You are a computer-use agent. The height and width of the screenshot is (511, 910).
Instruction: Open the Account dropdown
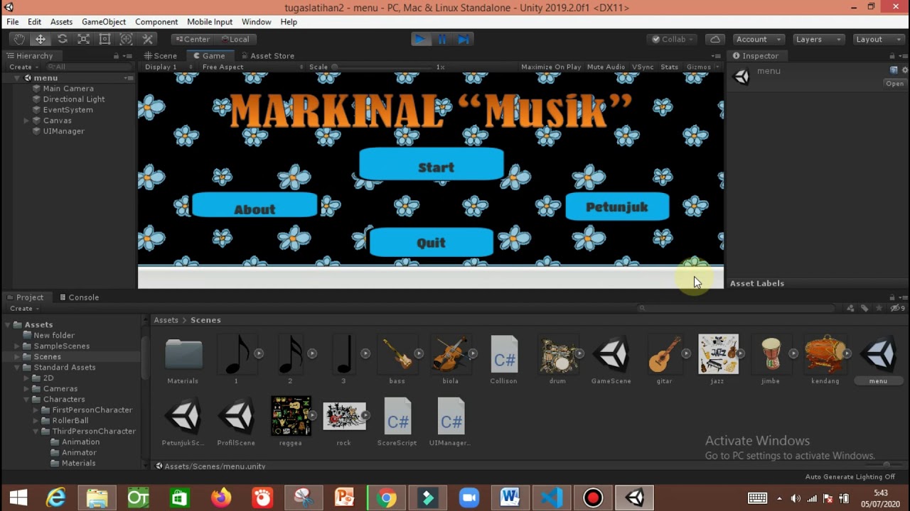point(757,39)
